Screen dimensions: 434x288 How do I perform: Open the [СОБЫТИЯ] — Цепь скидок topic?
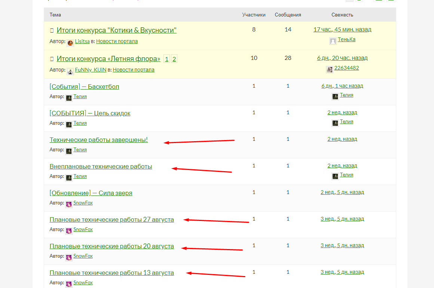(90, 113)
